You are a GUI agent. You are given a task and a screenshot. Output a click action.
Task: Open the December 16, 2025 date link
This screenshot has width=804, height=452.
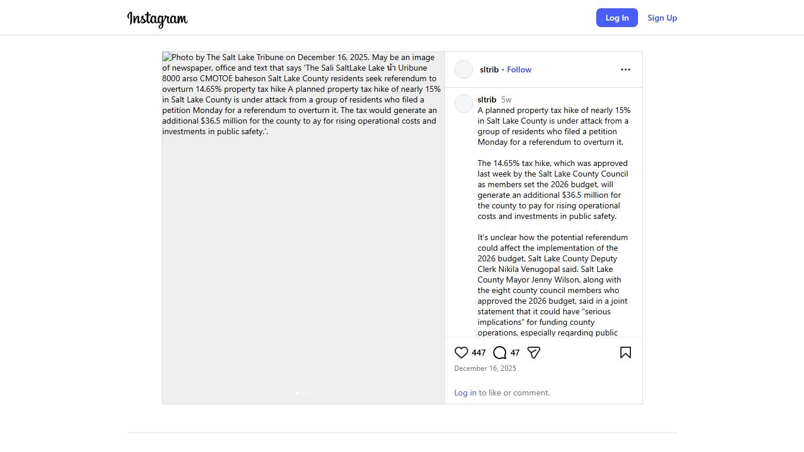click(x=485, y=368)
